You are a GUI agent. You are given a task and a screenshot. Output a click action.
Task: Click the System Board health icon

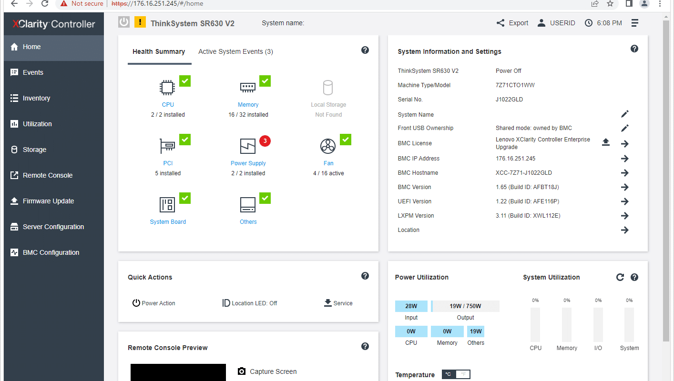tap(167, 204)
